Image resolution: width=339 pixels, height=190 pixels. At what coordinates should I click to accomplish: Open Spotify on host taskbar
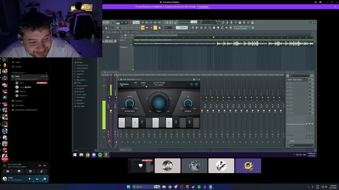point(199,187)
